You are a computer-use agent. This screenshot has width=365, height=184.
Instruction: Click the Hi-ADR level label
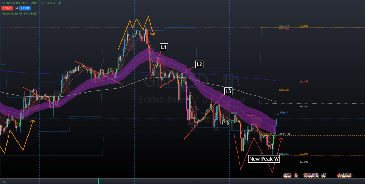click(304, 107)
